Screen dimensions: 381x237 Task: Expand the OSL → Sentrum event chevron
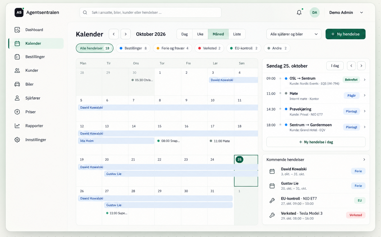point(365,80)
